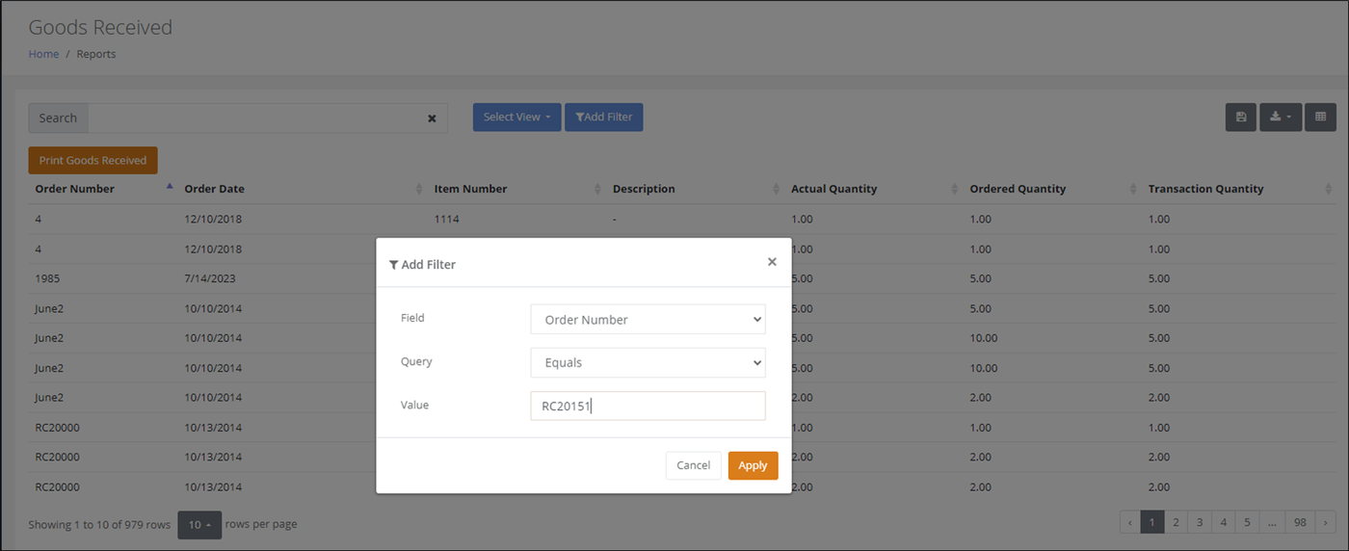1349x551 pixels.
Task: Apply the filter with the Apply button
Action: pyautogui.click(x=753, y=465)
